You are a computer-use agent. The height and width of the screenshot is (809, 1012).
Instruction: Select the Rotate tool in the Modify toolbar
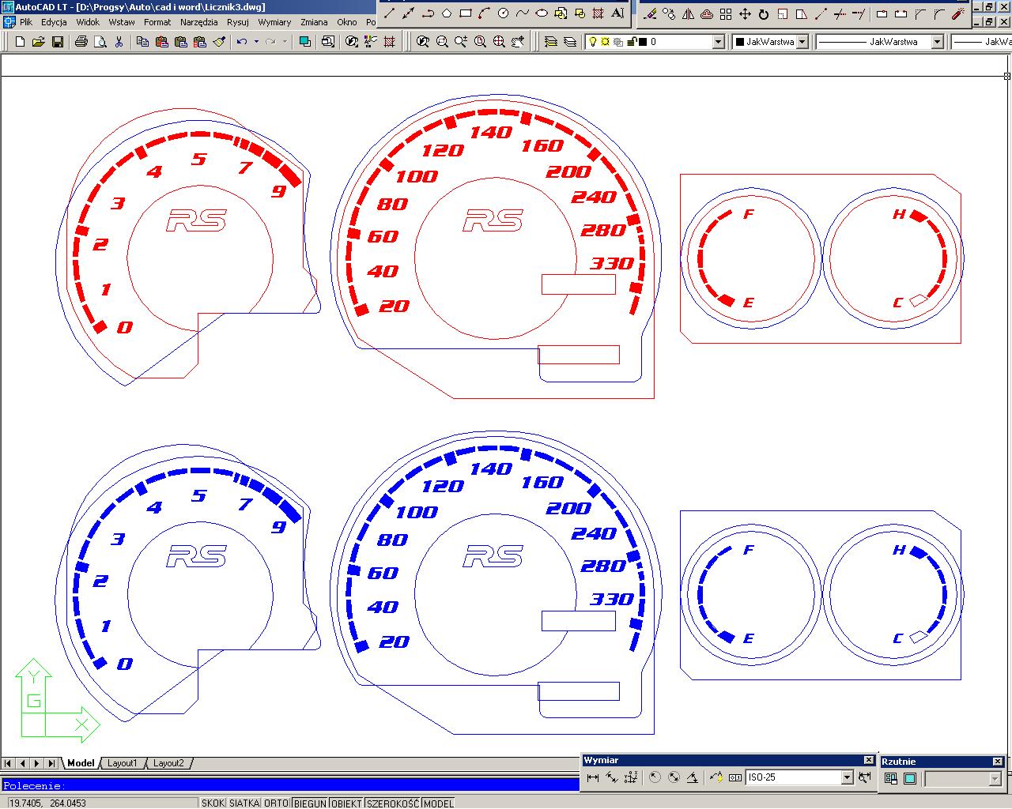pyautogui.click(x=764, y=13)
